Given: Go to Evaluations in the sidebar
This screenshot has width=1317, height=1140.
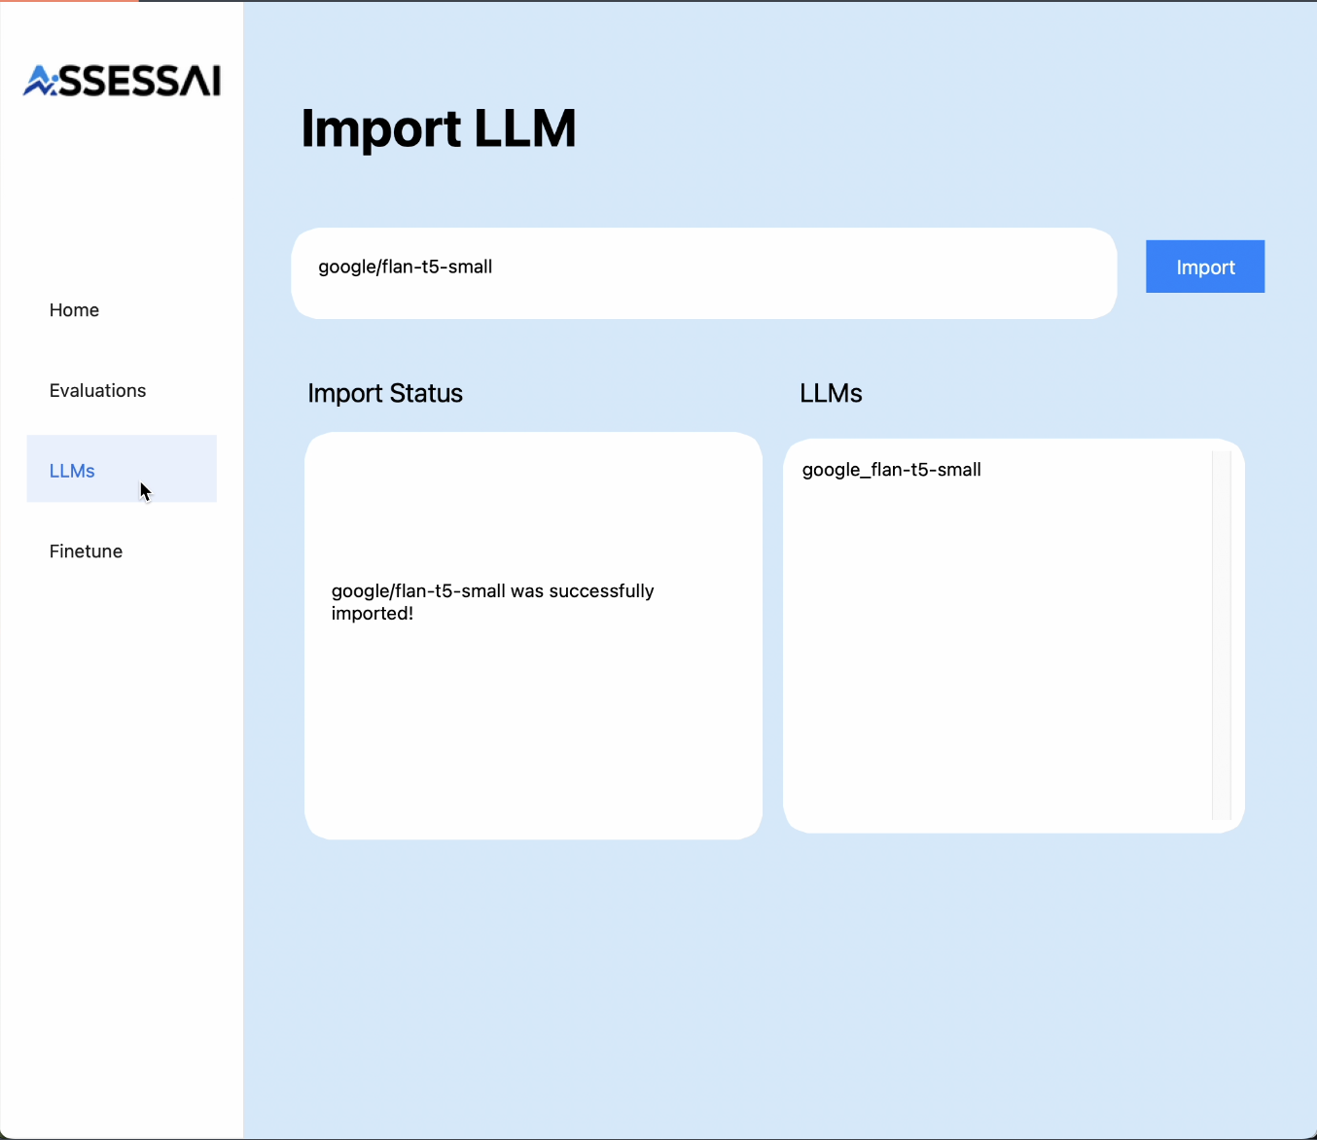Looking at the screenshot, I should [97, 391].
